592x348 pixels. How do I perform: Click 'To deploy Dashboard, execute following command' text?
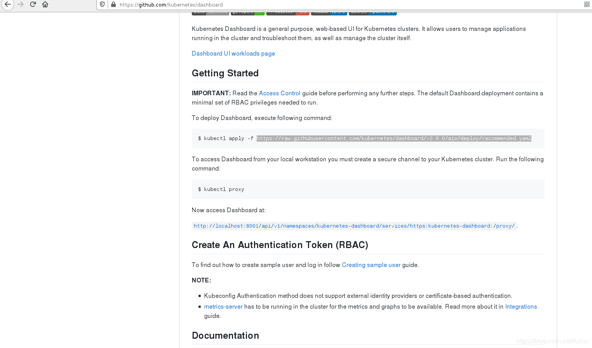(x=262, y=118)
